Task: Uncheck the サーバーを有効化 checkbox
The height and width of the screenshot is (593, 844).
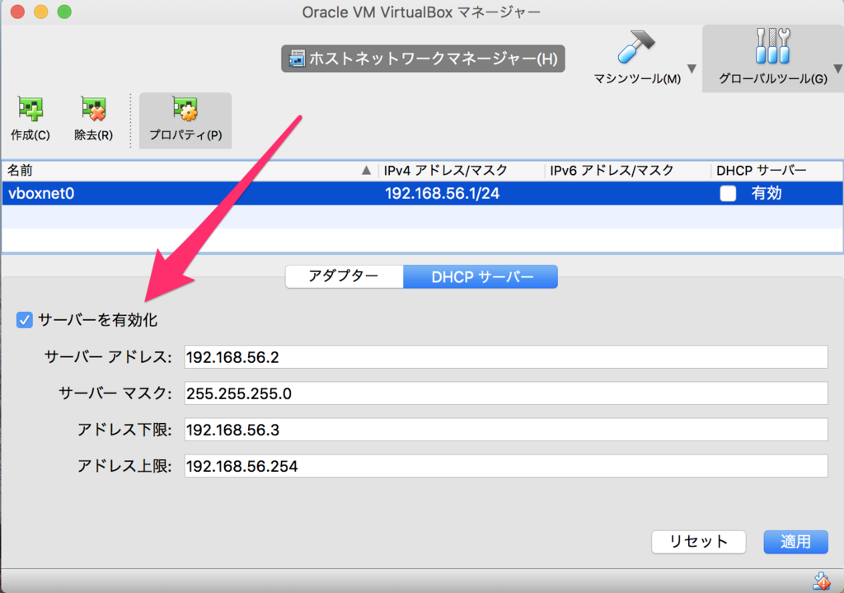Action: coord(24,320)
